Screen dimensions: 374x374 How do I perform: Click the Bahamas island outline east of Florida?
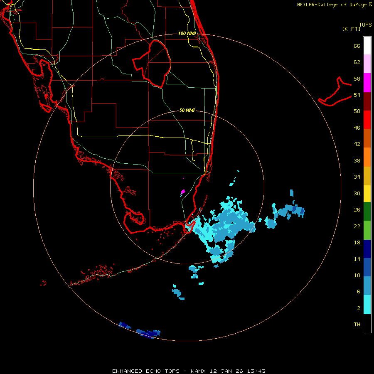[x=335, y=91]
